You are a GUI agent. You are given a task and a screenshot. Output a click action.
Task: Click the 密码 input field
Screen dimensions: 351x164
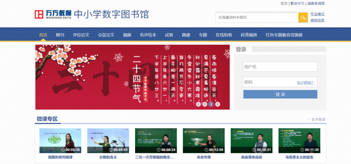tap(280, 82)
